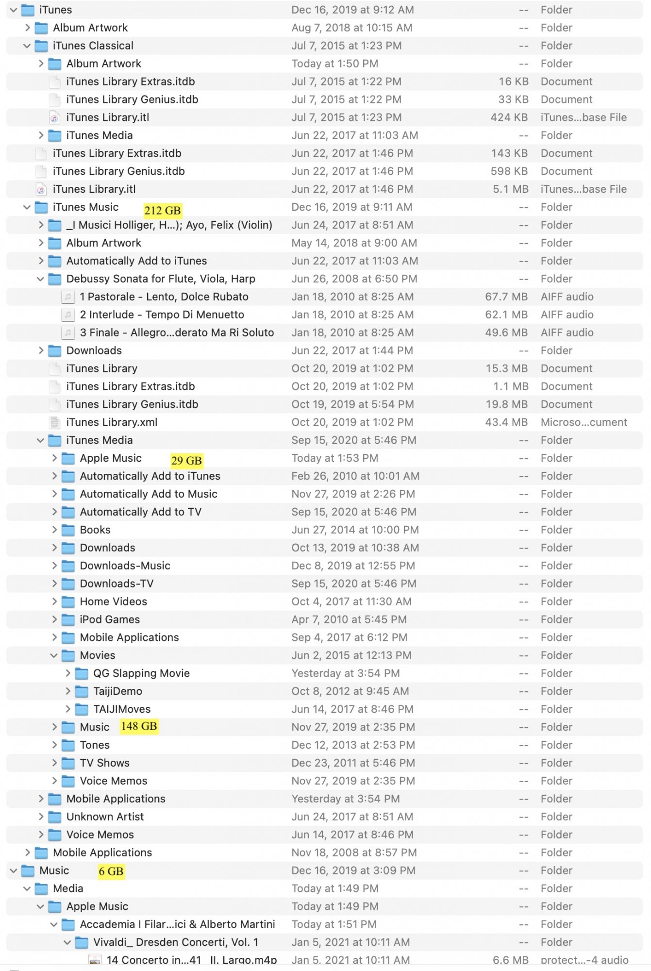This screenshot has width=651, height=971.
Task: Expand the TaijiDemo folder
Action: (x=68, y=691)
